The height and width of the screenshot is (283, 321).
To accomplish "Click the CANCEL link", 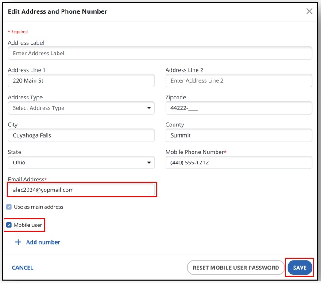I will point(23,268).
